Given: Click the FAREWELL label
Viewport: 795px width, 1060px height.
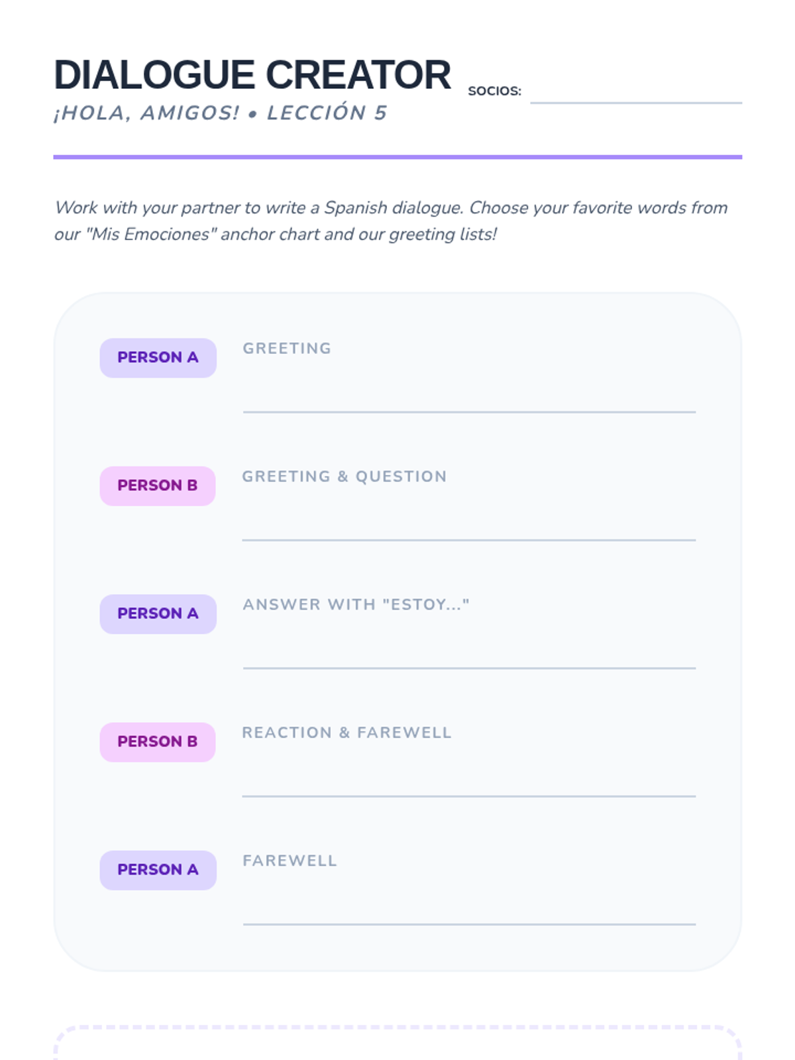Looking at the screenshot, I should tap(290, 861).
